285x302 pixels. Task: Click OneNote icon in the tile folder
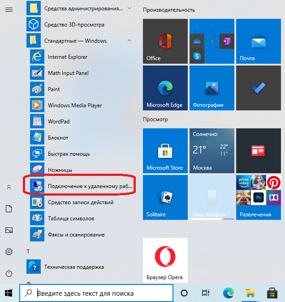[x=227, y=41]
